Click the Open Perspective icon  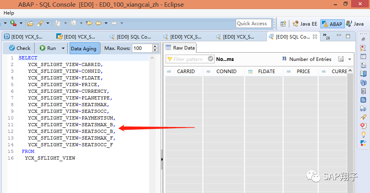[x=283, y=24]
